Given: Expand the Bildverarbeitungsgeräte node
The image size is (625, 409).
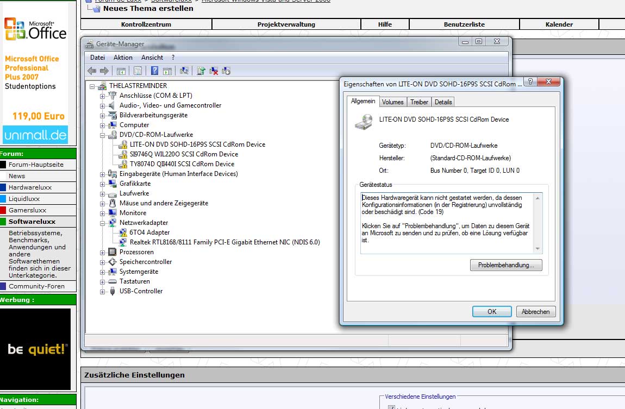Looking at the screenshot, I should [102, 116].
